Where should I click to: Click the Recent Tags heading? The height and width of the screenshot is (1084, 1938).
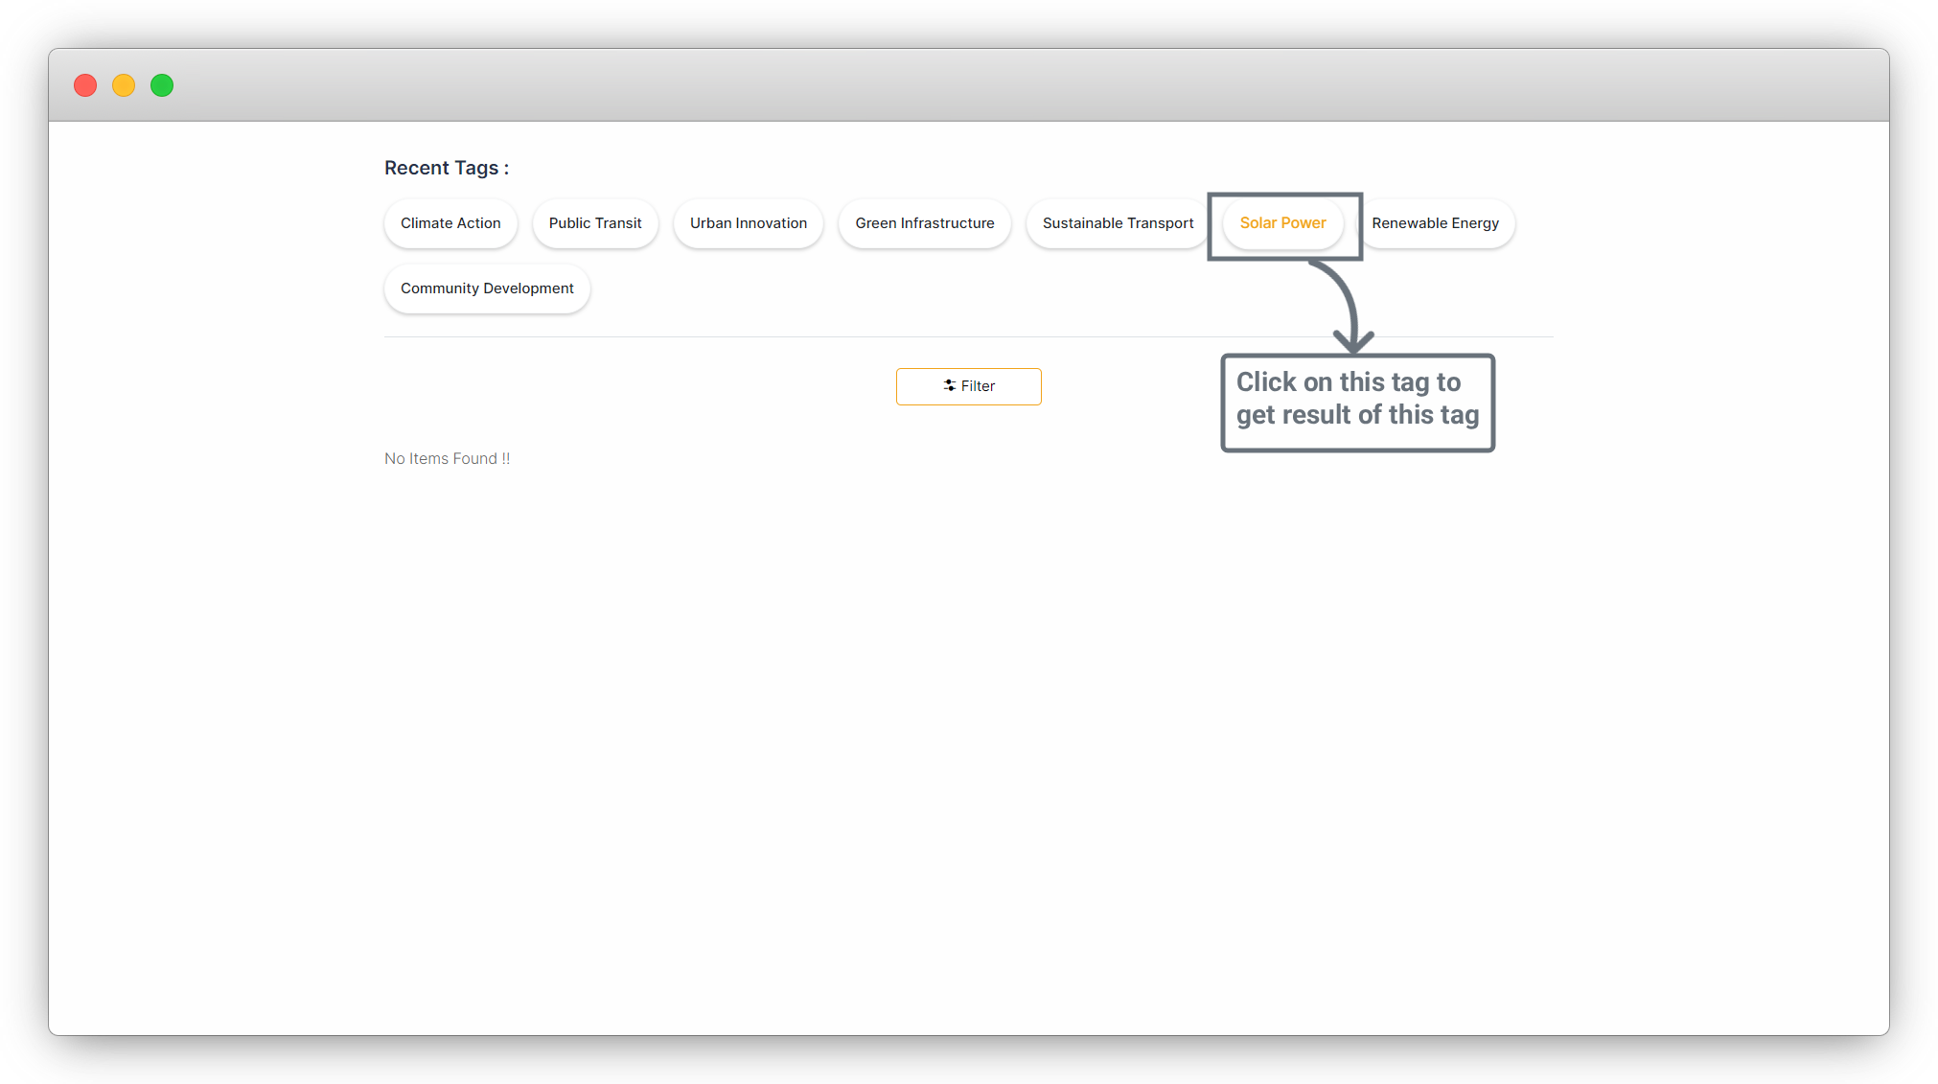447,168
